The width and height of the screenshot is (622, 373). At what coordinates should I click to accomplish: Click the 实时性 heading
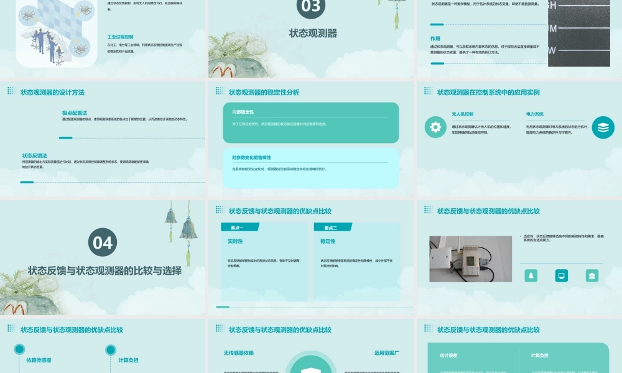(x=235, y=241)
